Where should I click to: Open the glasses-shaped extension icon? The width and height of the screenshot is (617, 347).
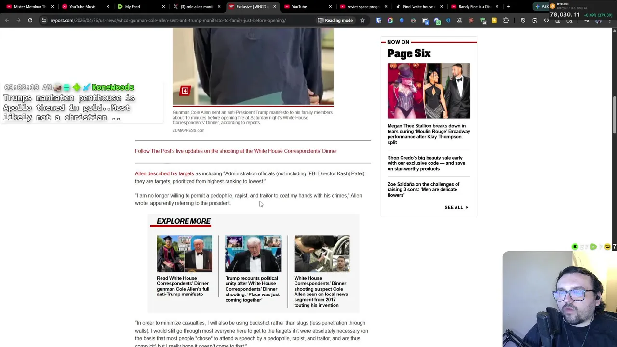[x=413, y=20]
